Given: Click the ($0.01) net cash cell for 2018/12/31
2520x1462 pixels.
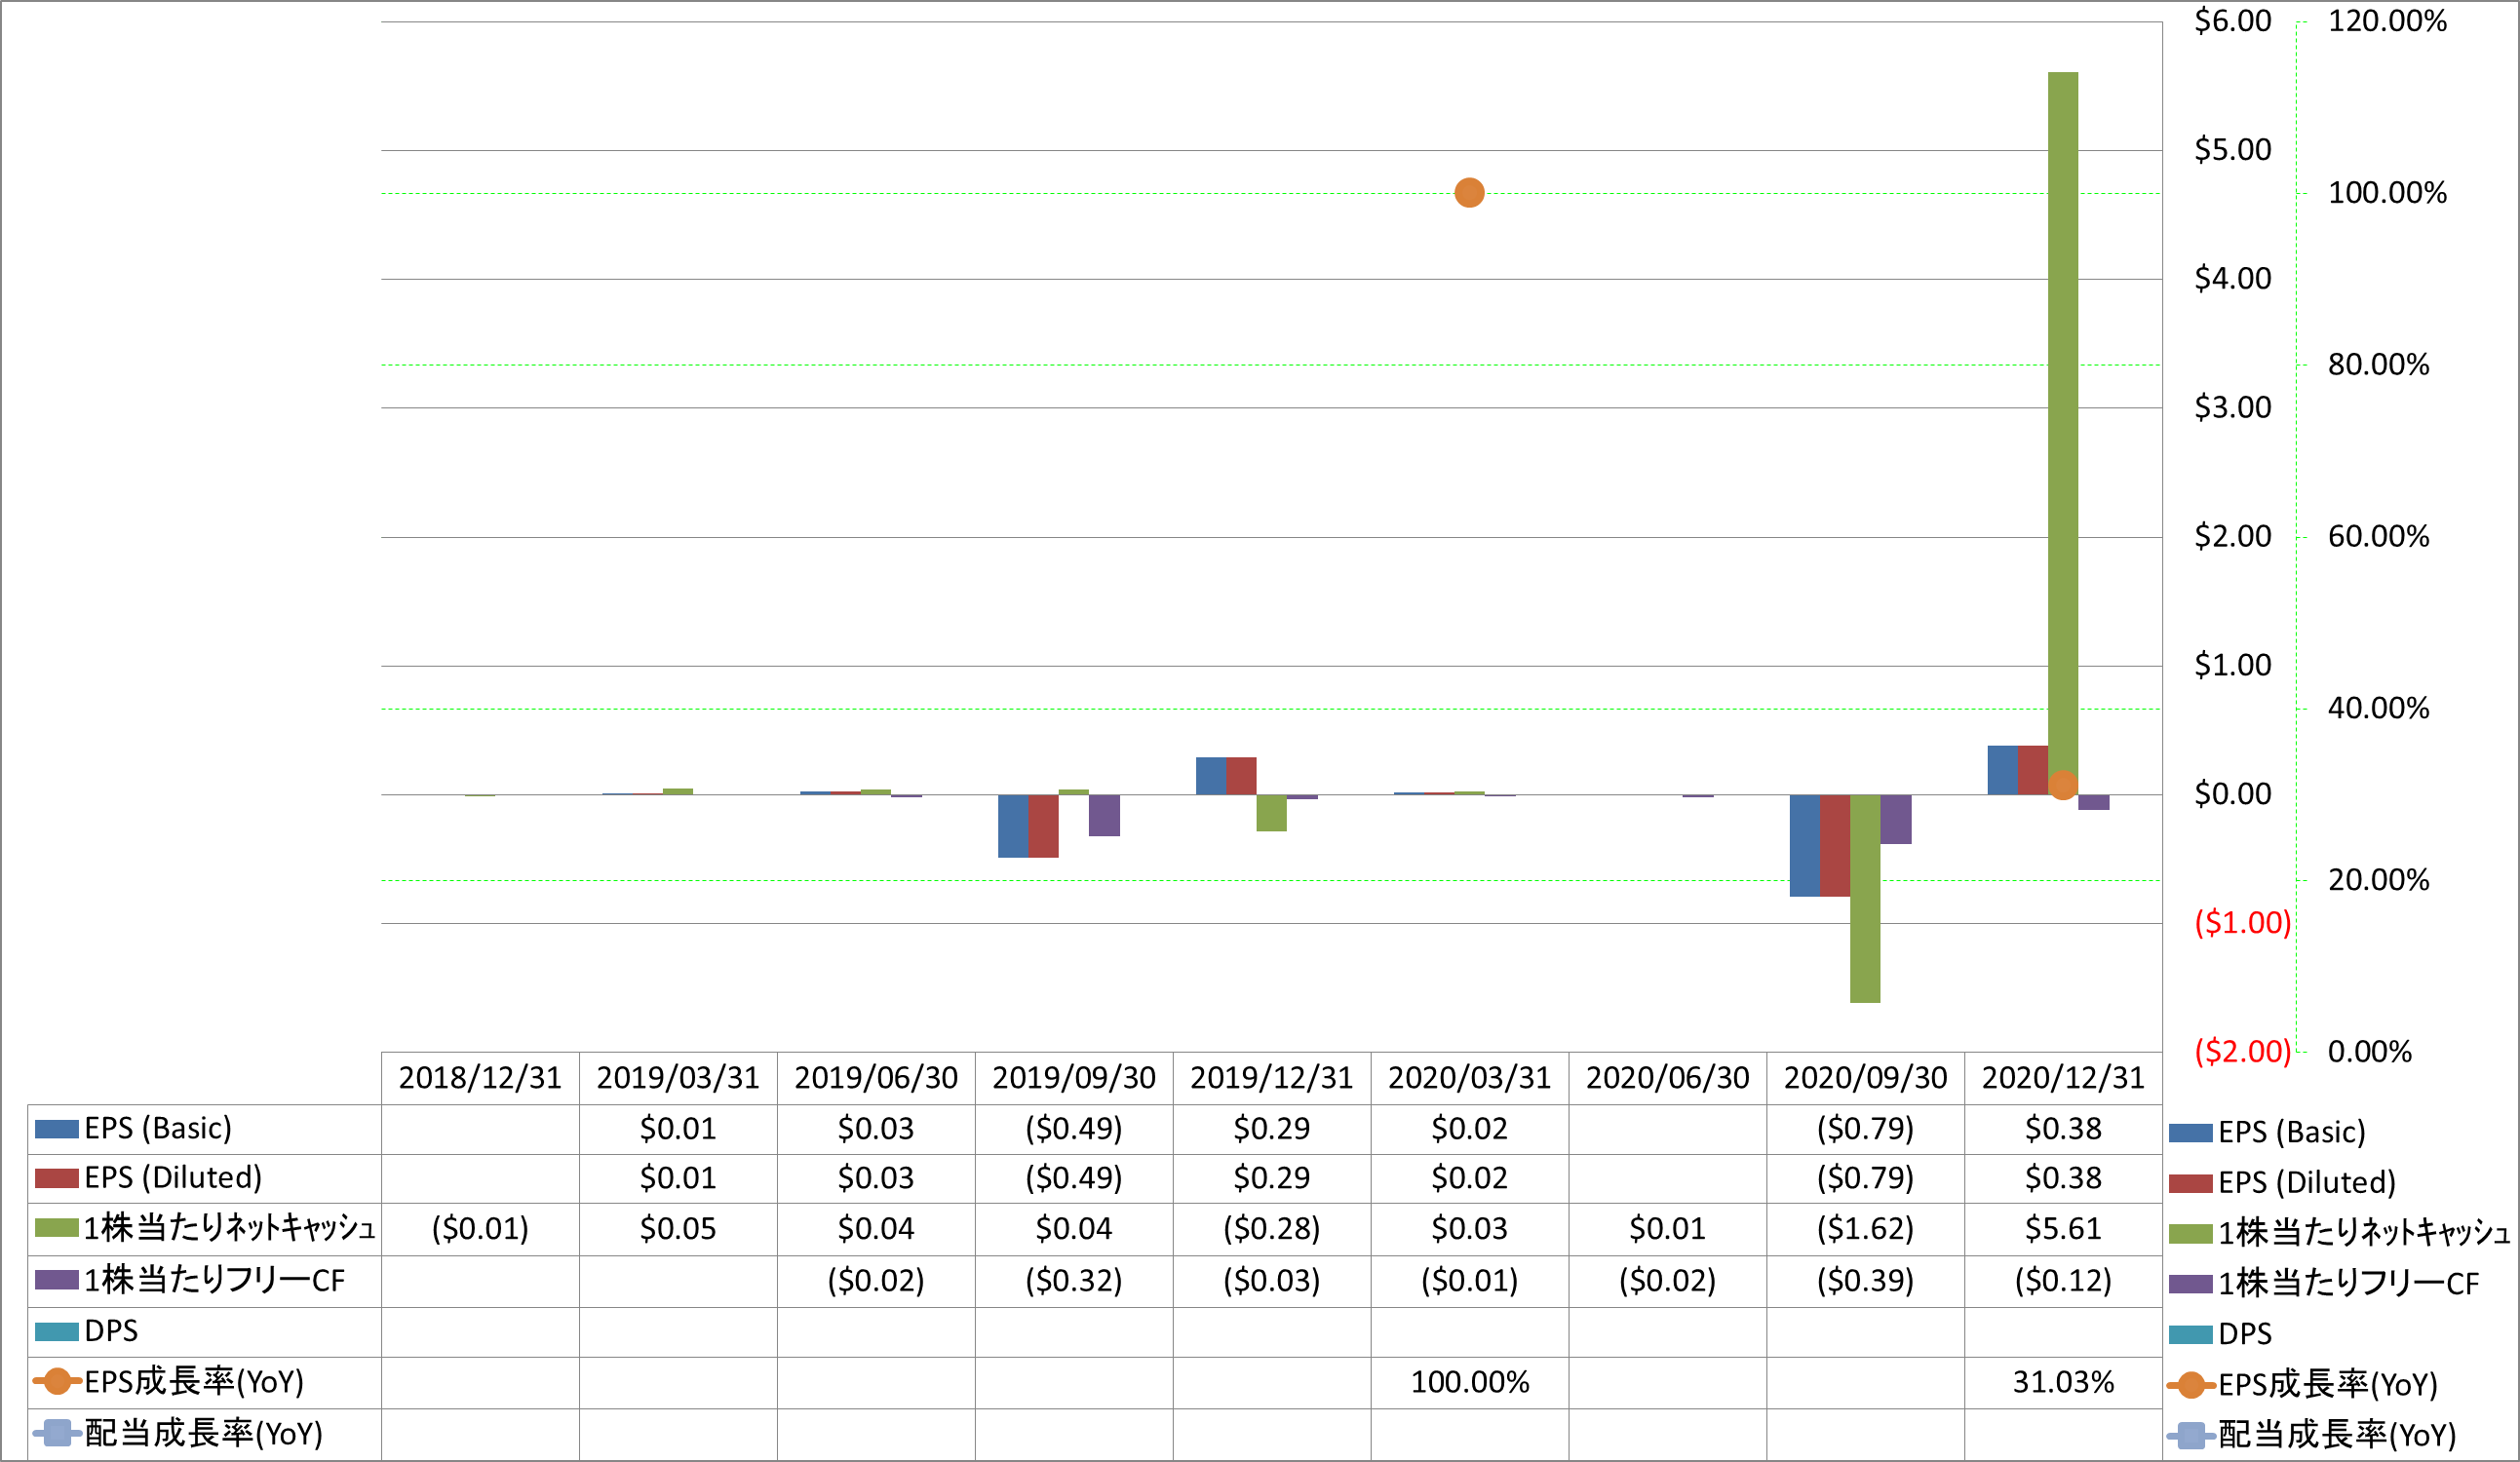Looking at the screenshot, I should (x=480, y=1229).
